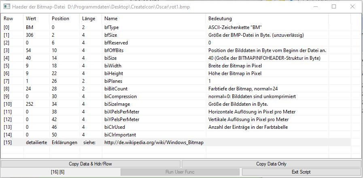Viewport: 363px width, 178px height.
Task: Select the bfType row
Action: tap(111, 27)
